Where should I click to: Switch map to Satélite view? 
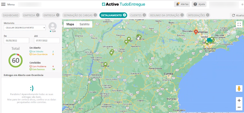pyautogui.click(x=85, y=24)
